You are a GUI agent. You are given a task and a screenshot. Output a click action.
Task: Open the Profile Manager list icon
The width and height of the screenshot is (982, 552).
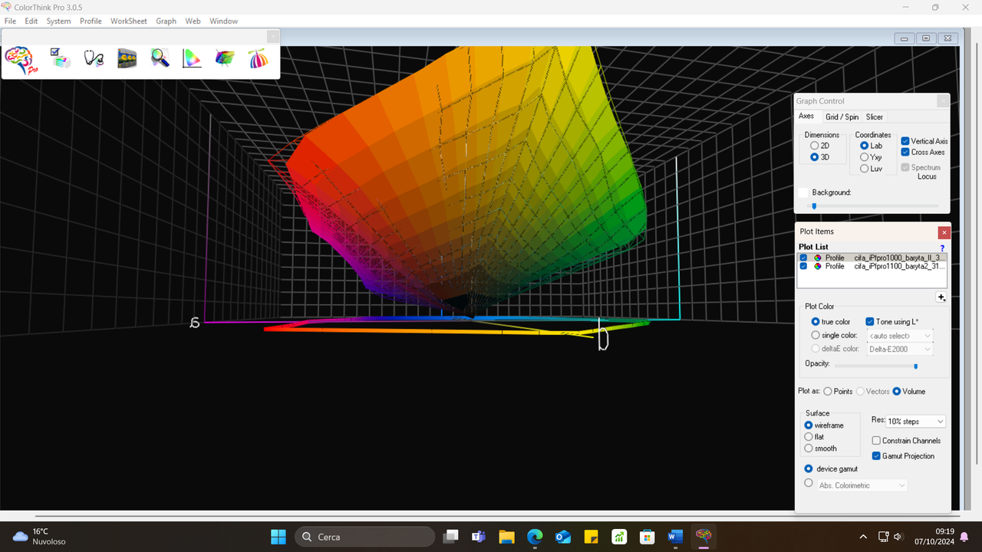click(61, 58)
